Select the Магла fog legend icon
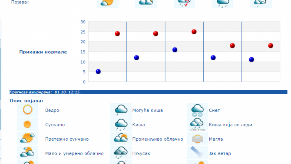The width and height of the screenshot is (291, 164). pos(197,139)
